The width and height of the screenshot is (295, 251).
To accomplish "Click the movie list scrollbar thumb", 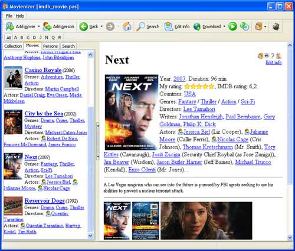I will 90,169.
